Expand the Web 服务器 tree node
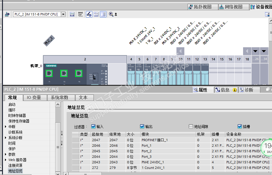 [x=6, y=160]
